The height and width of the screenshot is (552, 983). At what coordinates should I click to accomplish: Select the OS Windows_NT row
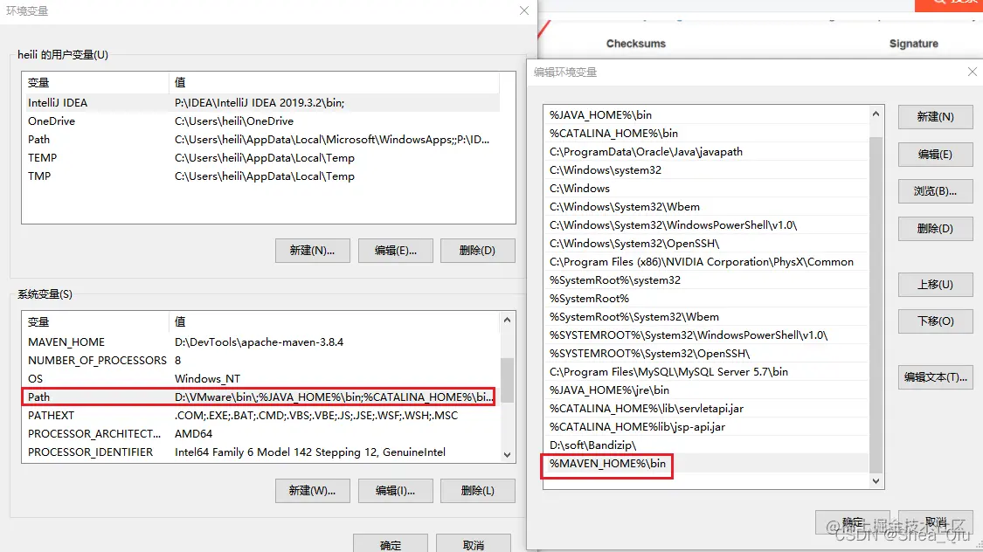260,378
